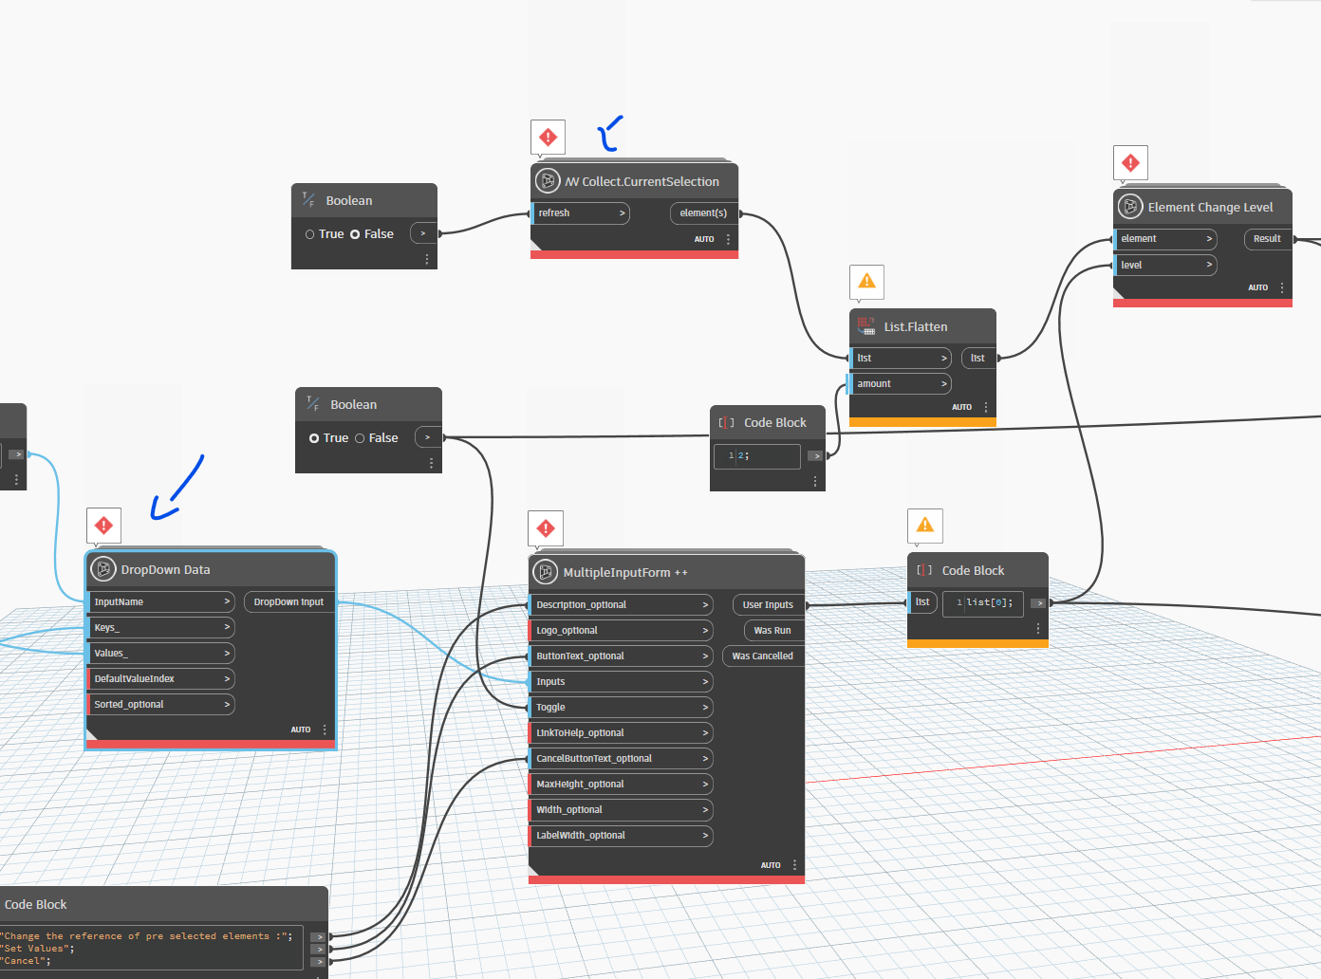The width and height of the screenshot is (1321, 979).
Task: Click the bracket icon on the orange Code Block
Action: [x=922, y=570]
